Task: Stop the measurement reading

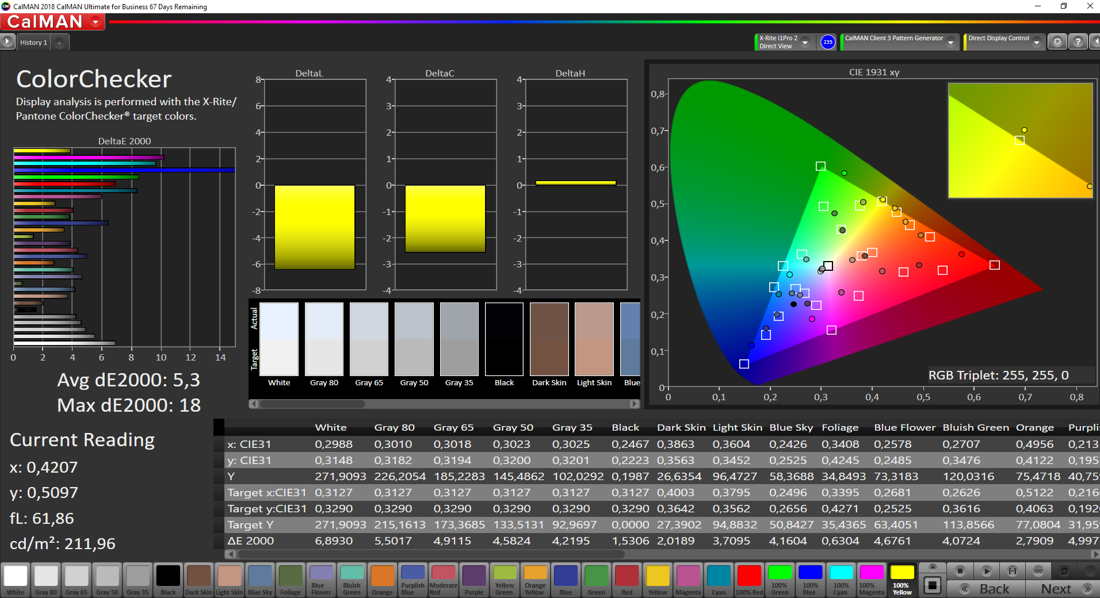Action: pyautogui.click(x=960, y=571)
